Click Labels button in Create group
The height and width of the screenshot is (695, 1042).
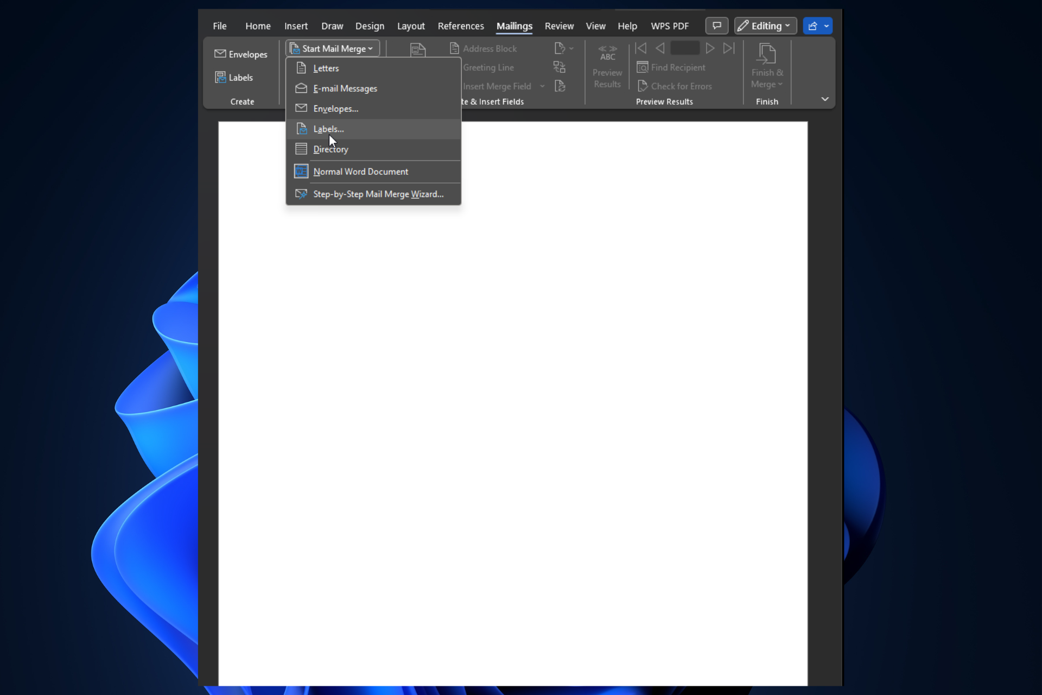point(234,77)
